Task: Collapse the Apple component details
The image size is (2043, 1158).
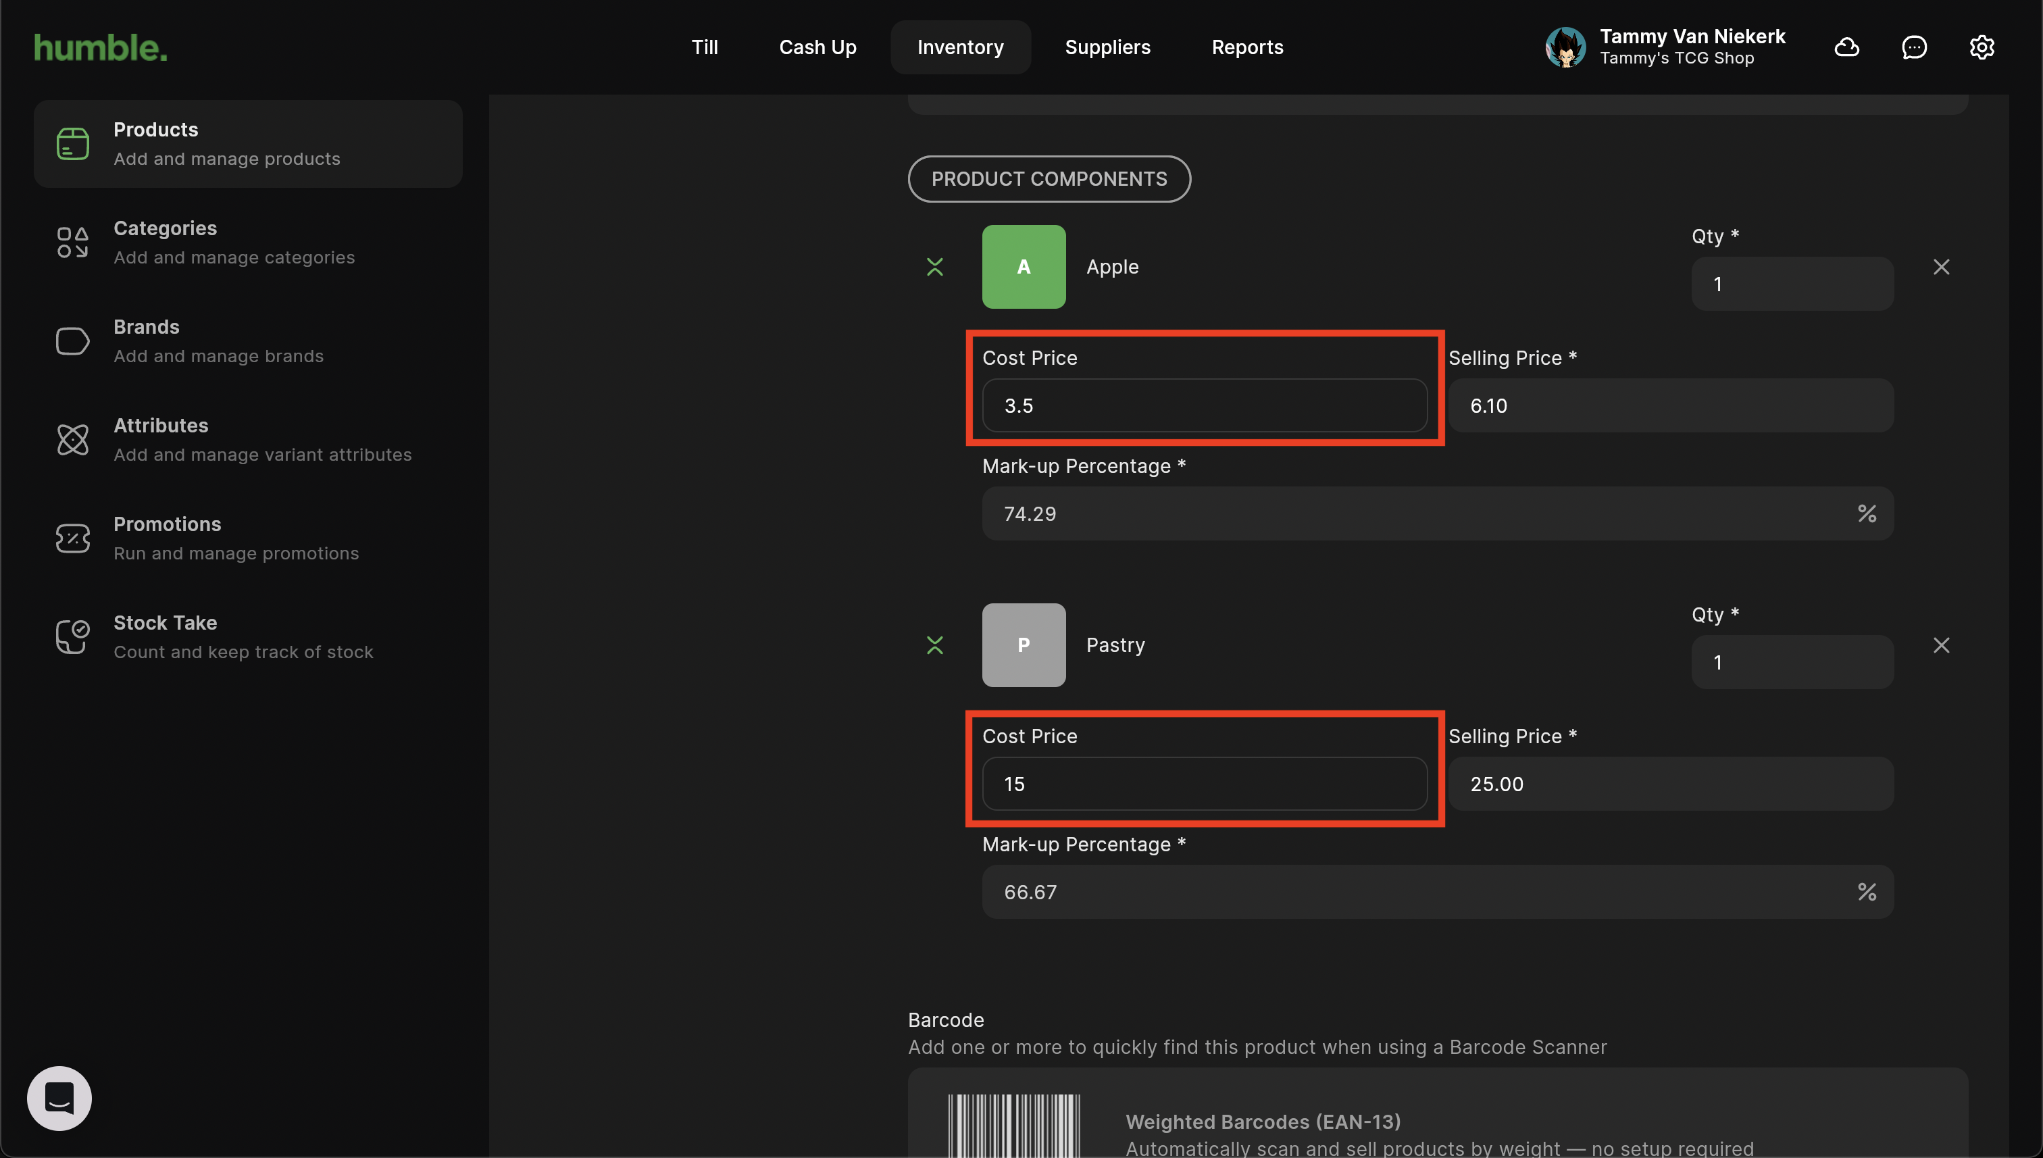Action: [x=935, y=268]
